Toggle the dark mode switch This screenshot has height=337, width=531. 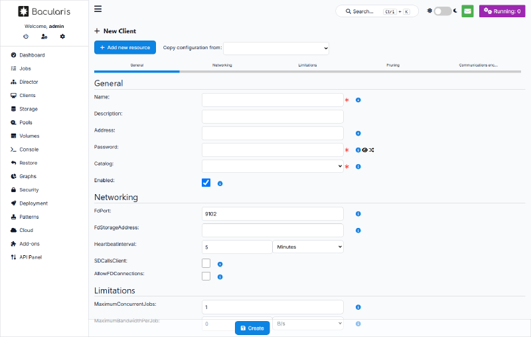coord(443,11)
